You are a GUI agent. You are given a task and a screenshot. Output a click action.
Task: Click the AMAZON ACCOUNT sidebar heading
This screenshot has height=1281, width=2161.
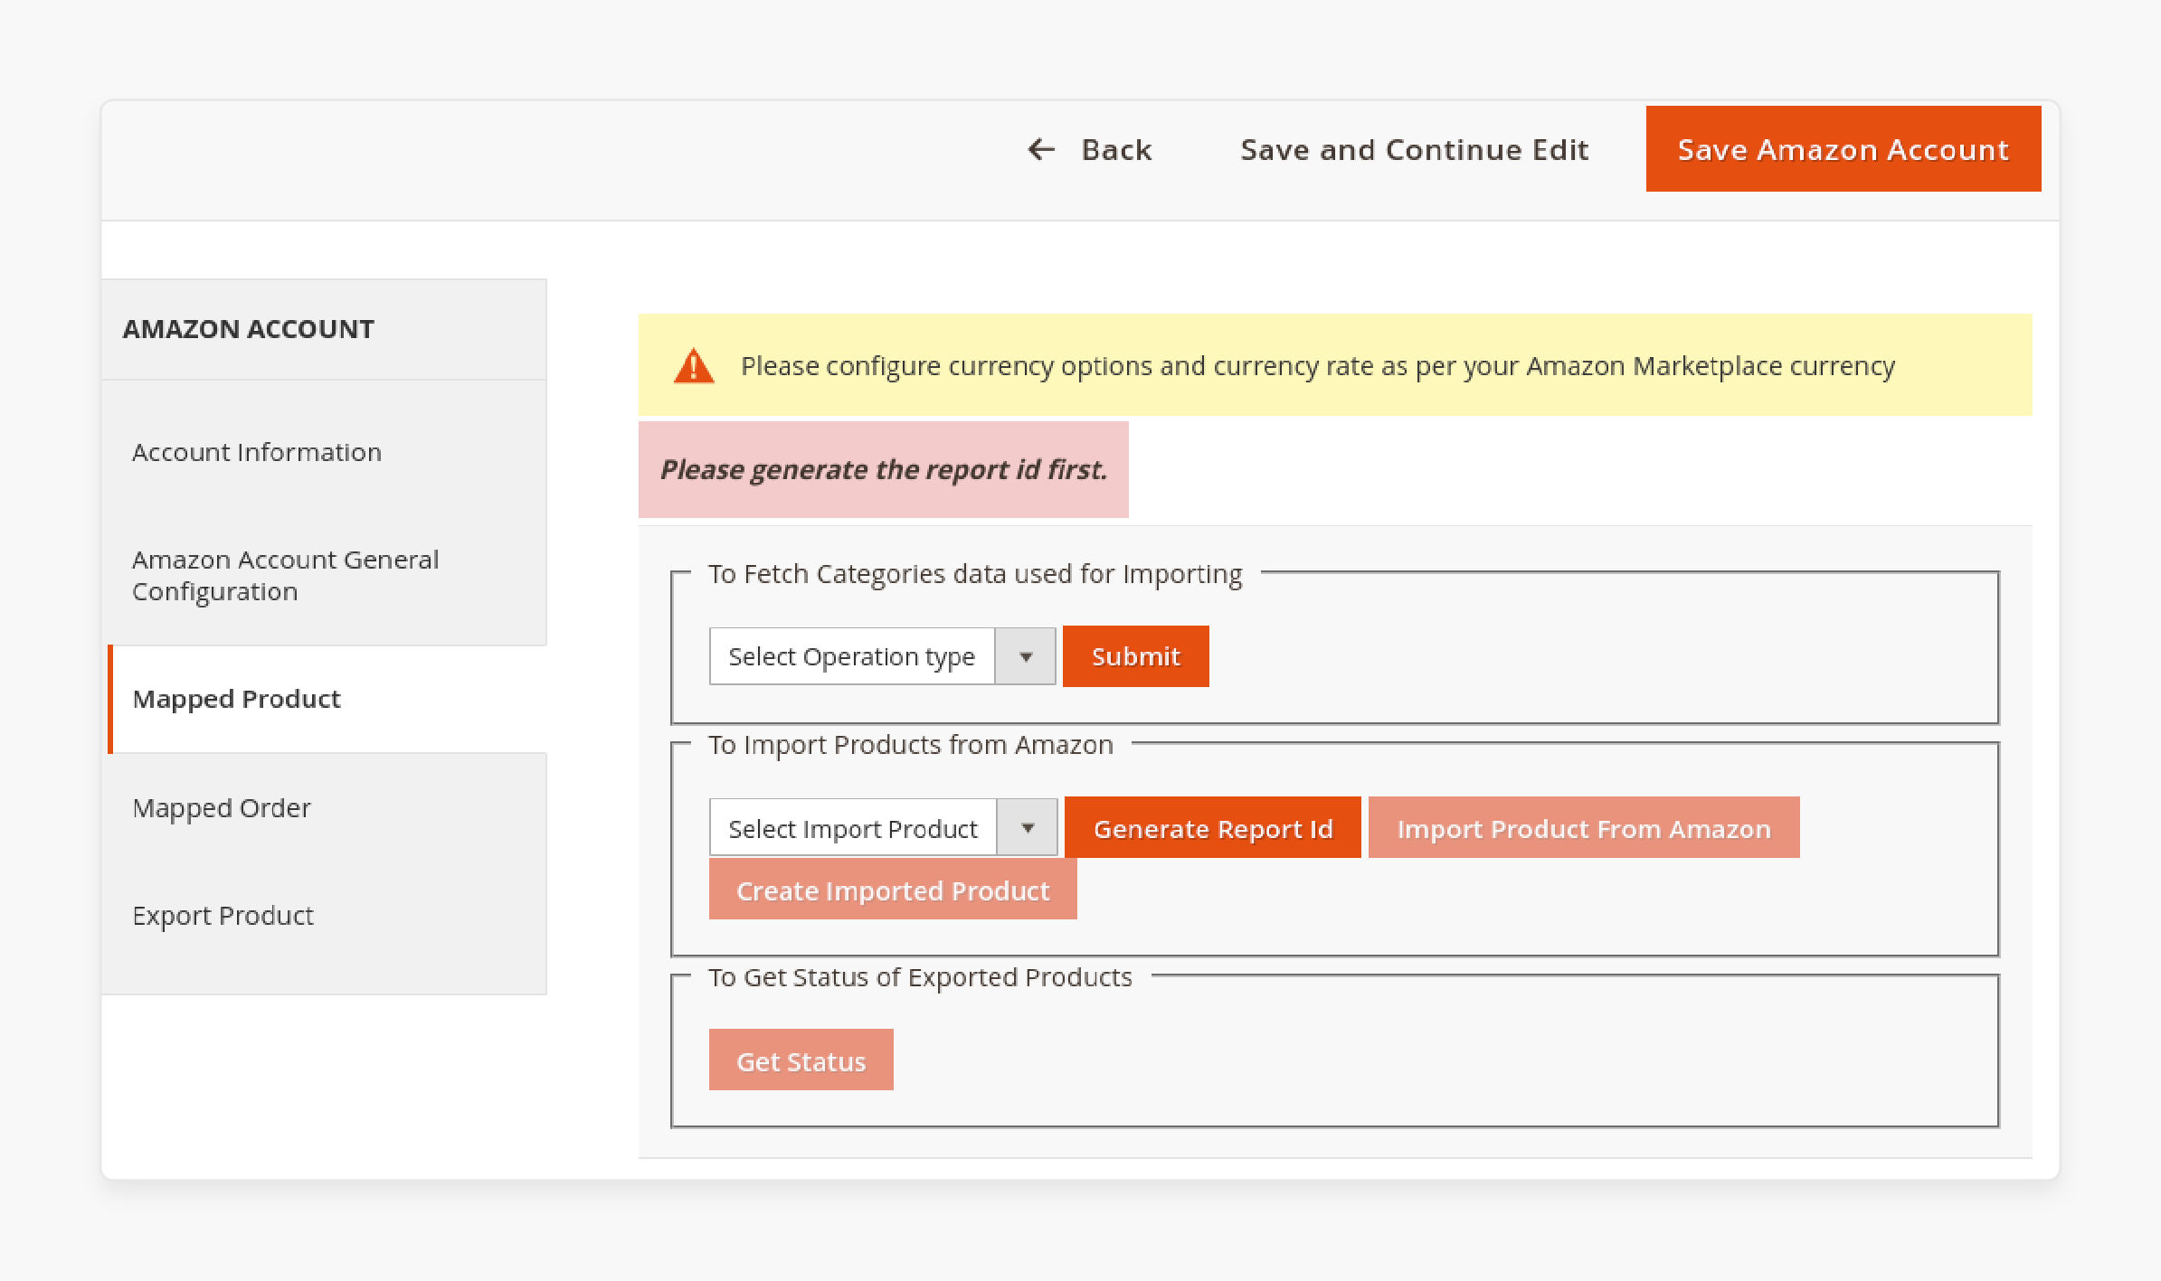tap(248, 328)
